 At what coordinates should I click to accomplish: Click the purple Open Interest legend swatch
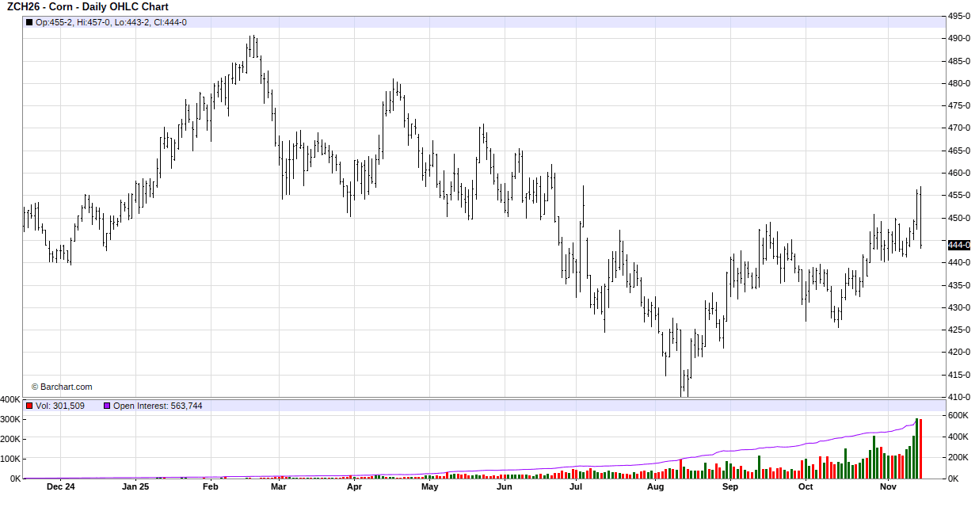(x=107, y=406)
